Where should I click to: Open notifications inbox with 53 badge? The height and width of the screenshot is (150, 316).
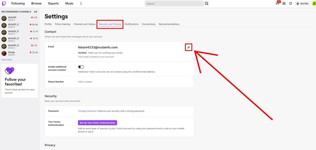pyautogui.click(x=277, y=4)
